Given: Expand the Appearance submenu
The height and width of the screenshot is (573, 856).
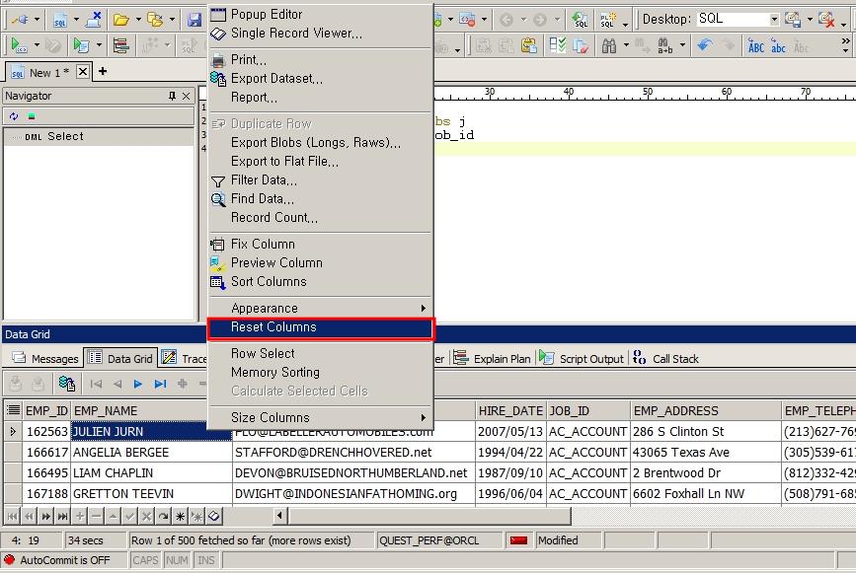Looking at the screenshot, I should click(319, 308).
